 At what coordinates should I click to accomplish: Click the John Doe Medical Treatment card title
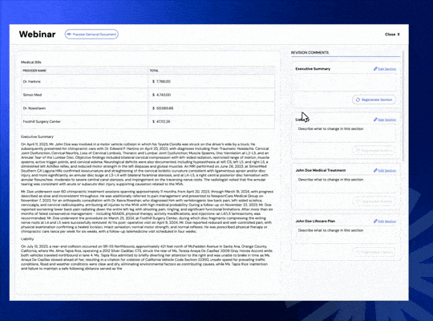321,170
